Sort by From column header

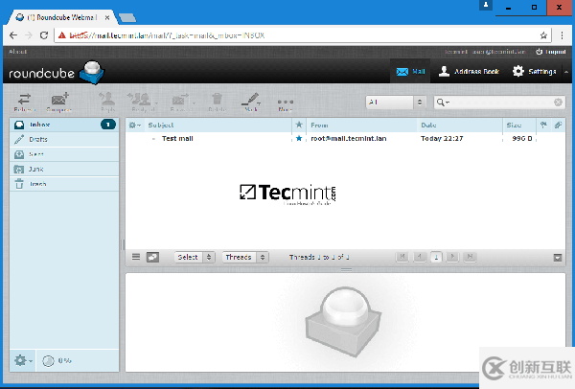pyautogui.click(x=319, y=125)
